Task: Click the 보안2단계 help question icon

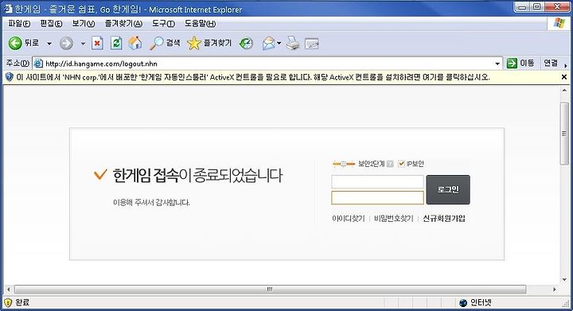Action: (x=390, y=164)
